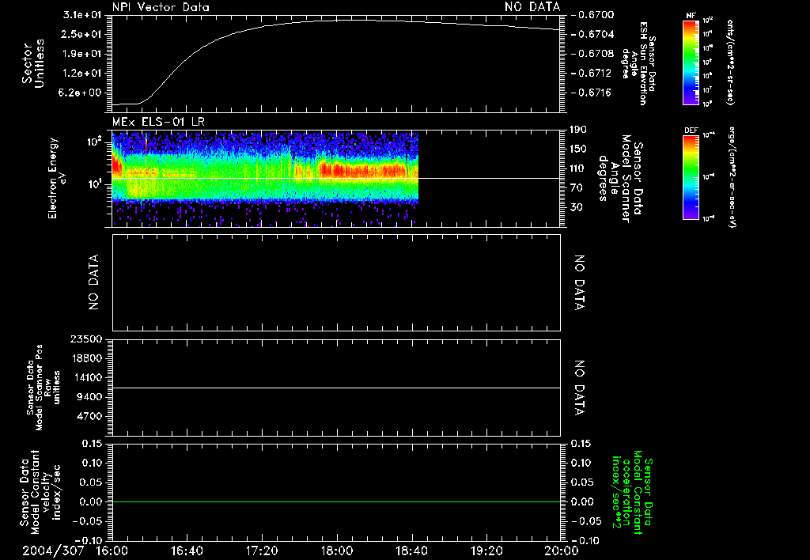Click the 17:20 time axis label
The height and width of the screenshot is (560, 810).
tap(262, 551)
